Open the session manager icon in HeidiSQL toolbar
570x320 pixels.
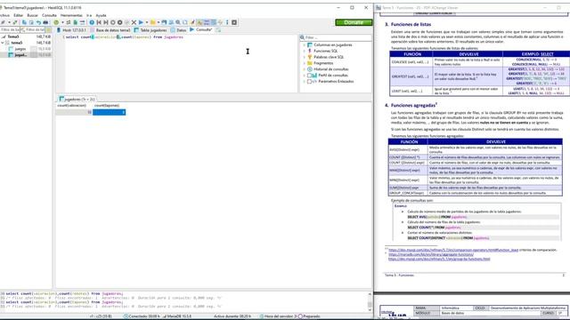3,22
